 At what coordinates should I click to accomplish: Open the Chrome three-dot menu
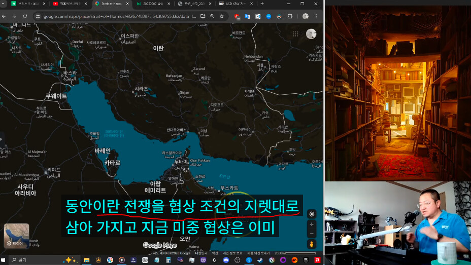[316, 16]
